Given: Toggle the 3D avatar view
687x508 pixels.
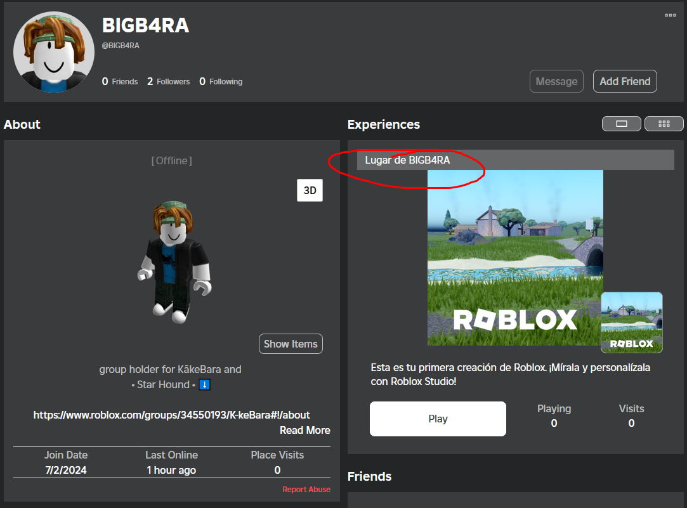Looking at the screenshot, I should click(310, 190).
